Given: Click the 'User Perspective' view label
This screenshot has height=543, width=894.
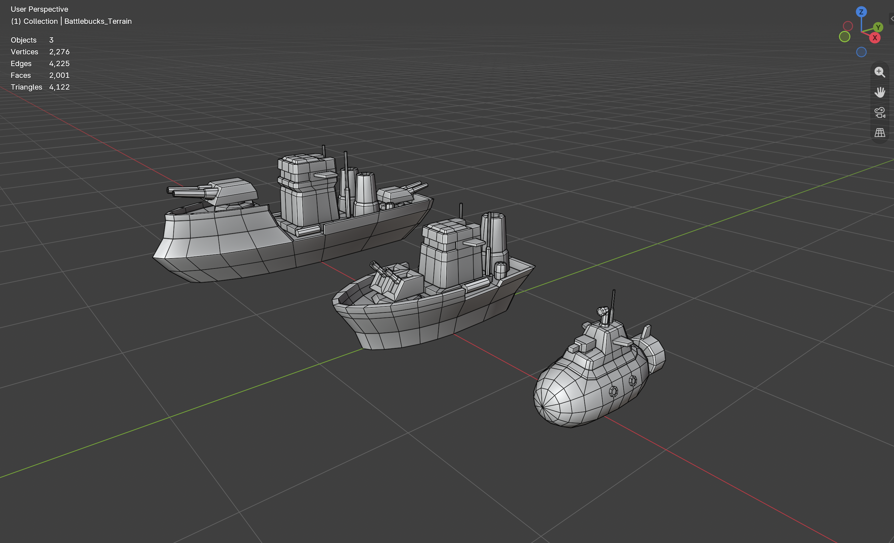Looking at the screenshot, I should [x=39, y=9].
